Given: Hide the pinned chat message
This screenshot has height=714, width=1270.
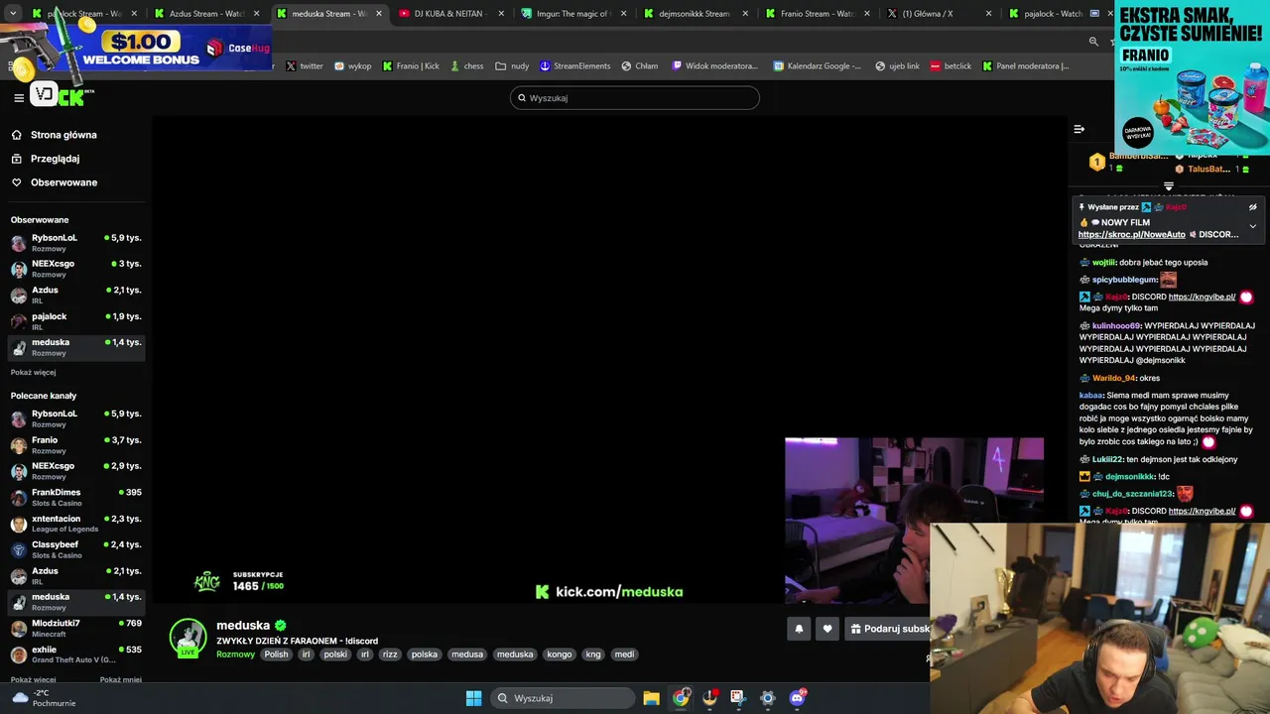Looking at the screenshot, I should tap(1252, 207).
